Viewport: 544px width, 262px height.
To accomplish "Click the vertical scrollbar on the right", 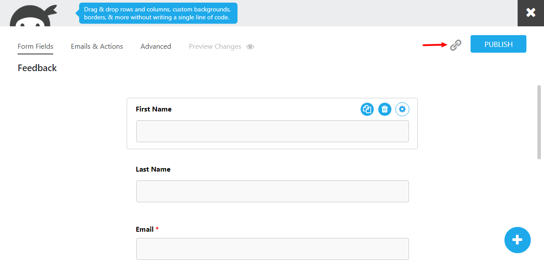I will (539, 122).
